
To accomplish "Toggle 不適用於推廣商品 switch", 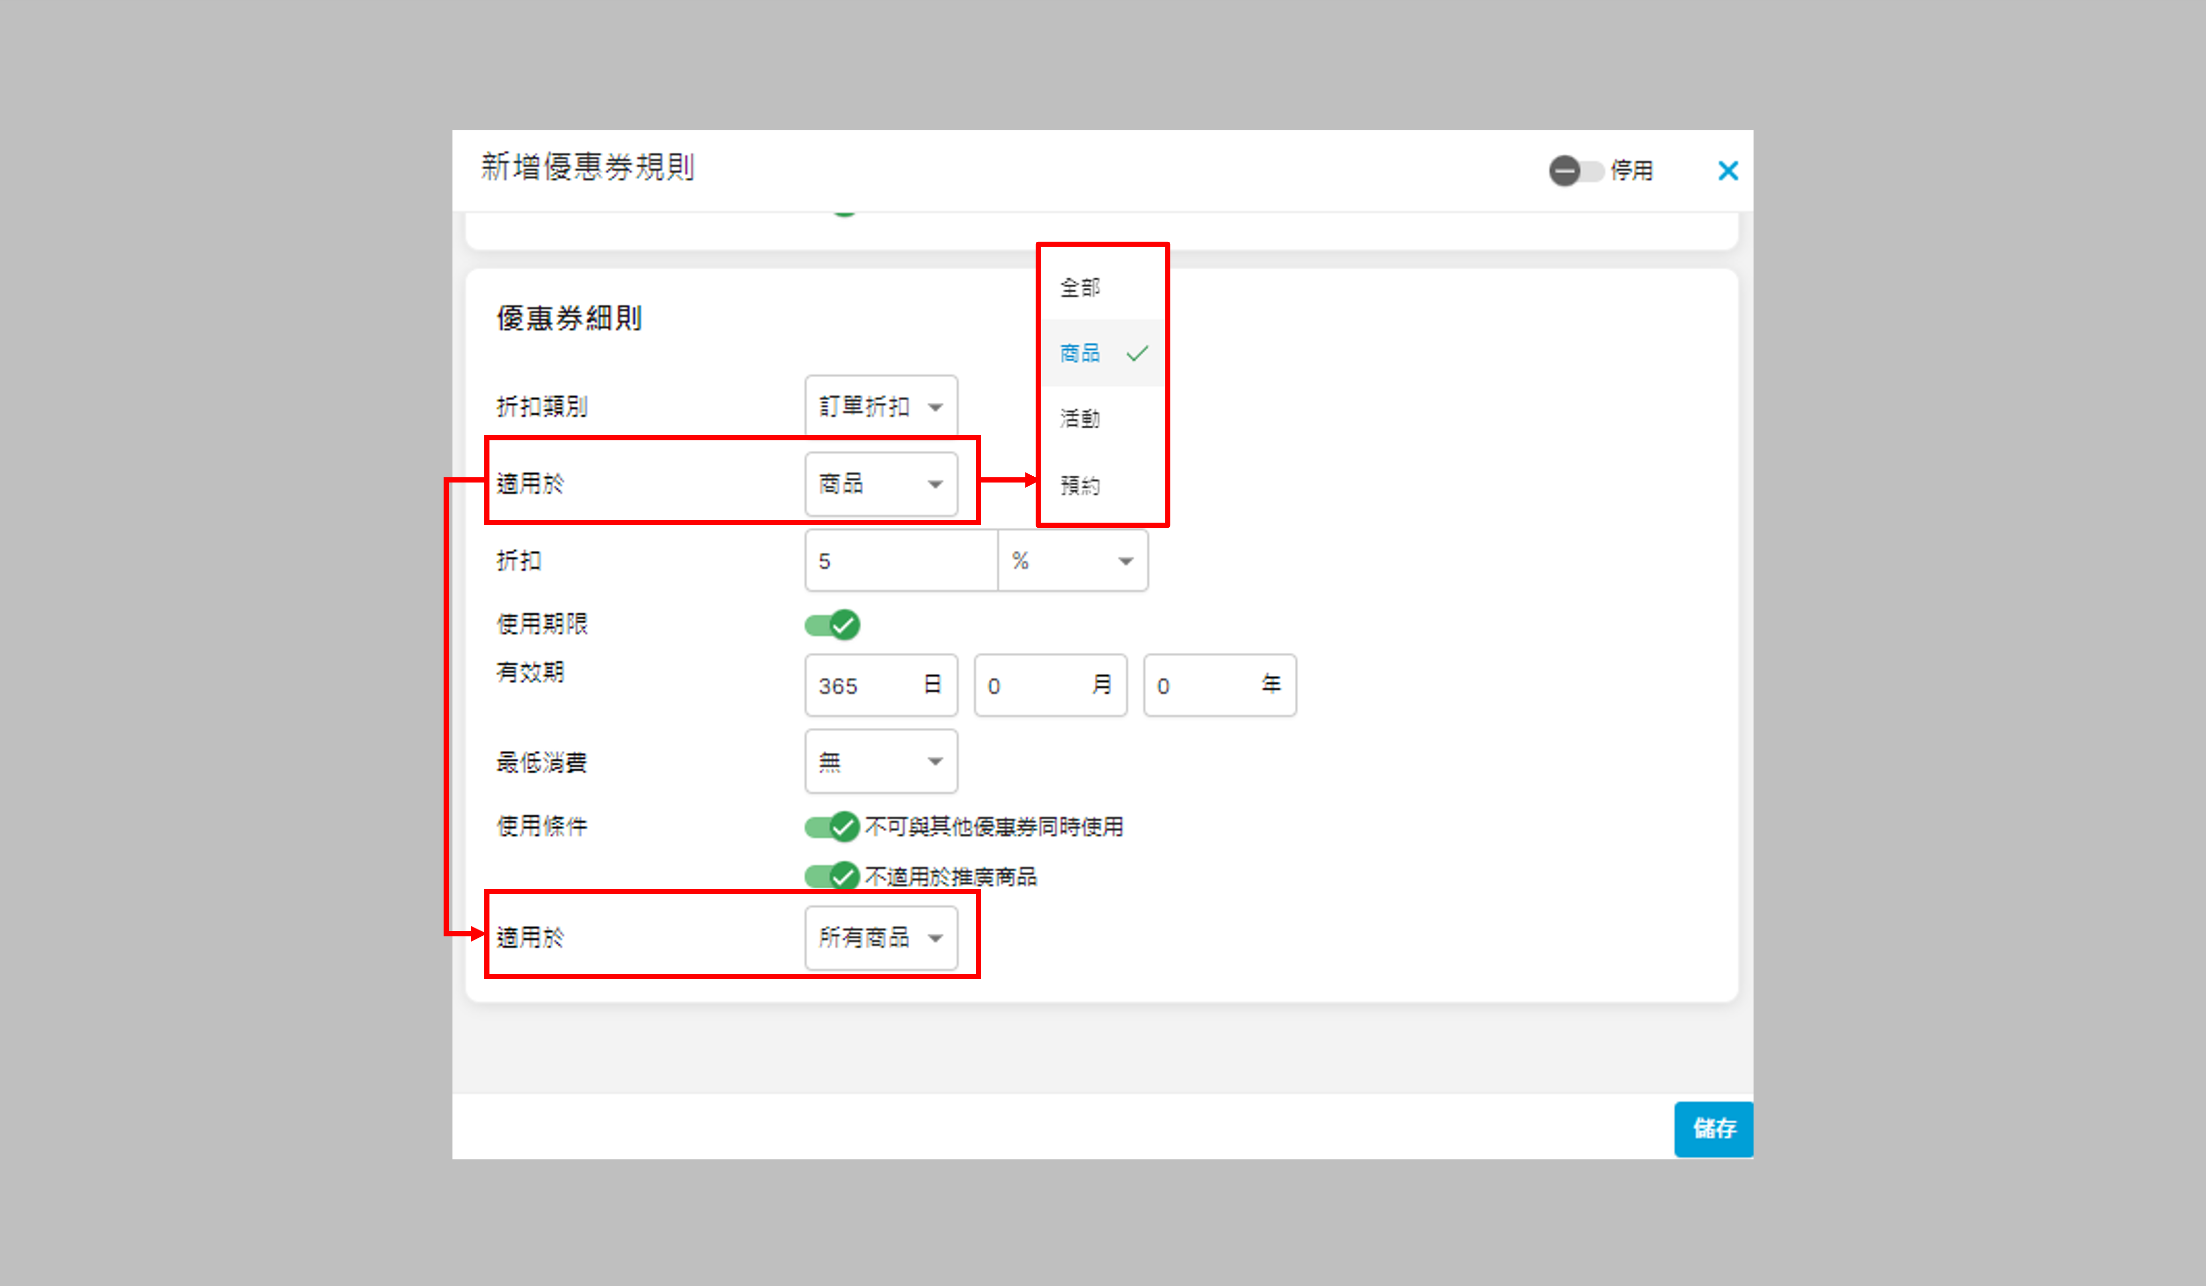I will (x=832, y=876).
